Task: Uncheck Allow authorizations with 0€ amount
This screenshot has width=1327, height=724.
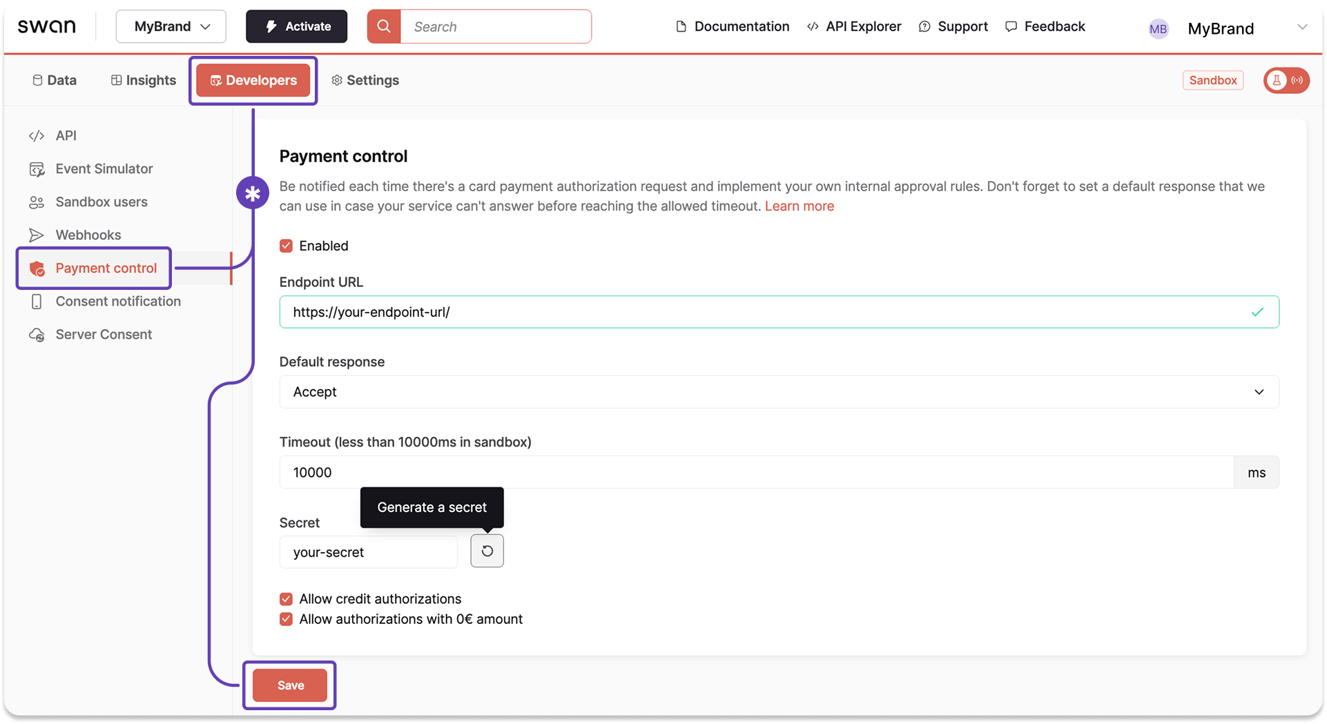Action: click(286, 619)
